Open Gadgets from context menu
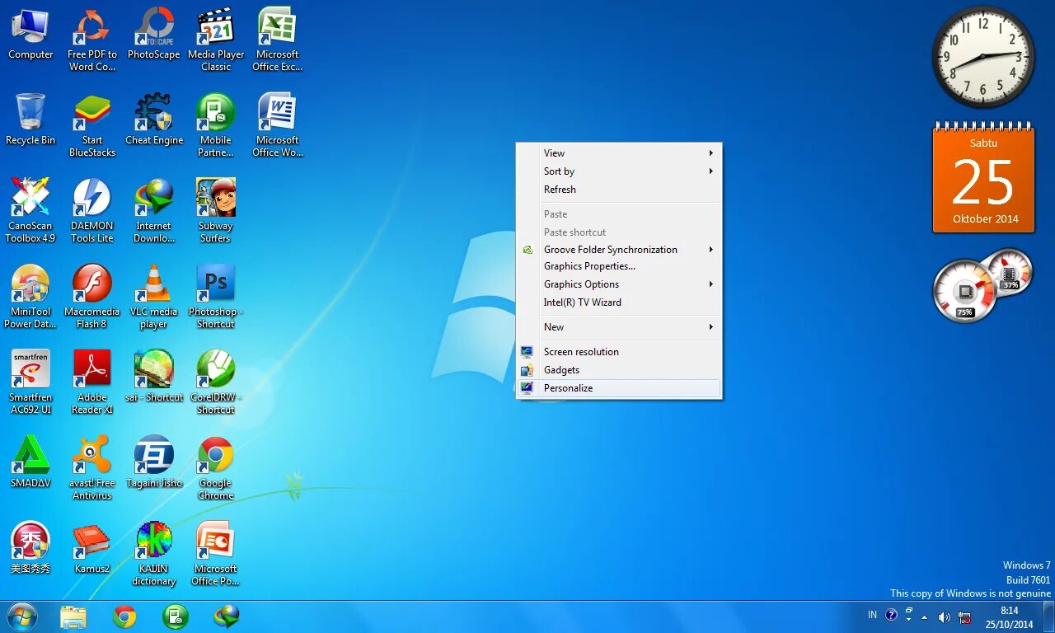The width and height of the screenshot is (1055, 633). click(x=619, y=370)
